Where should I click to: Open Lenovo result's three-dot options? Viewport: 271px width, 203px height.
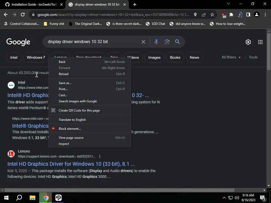[100, 156]
